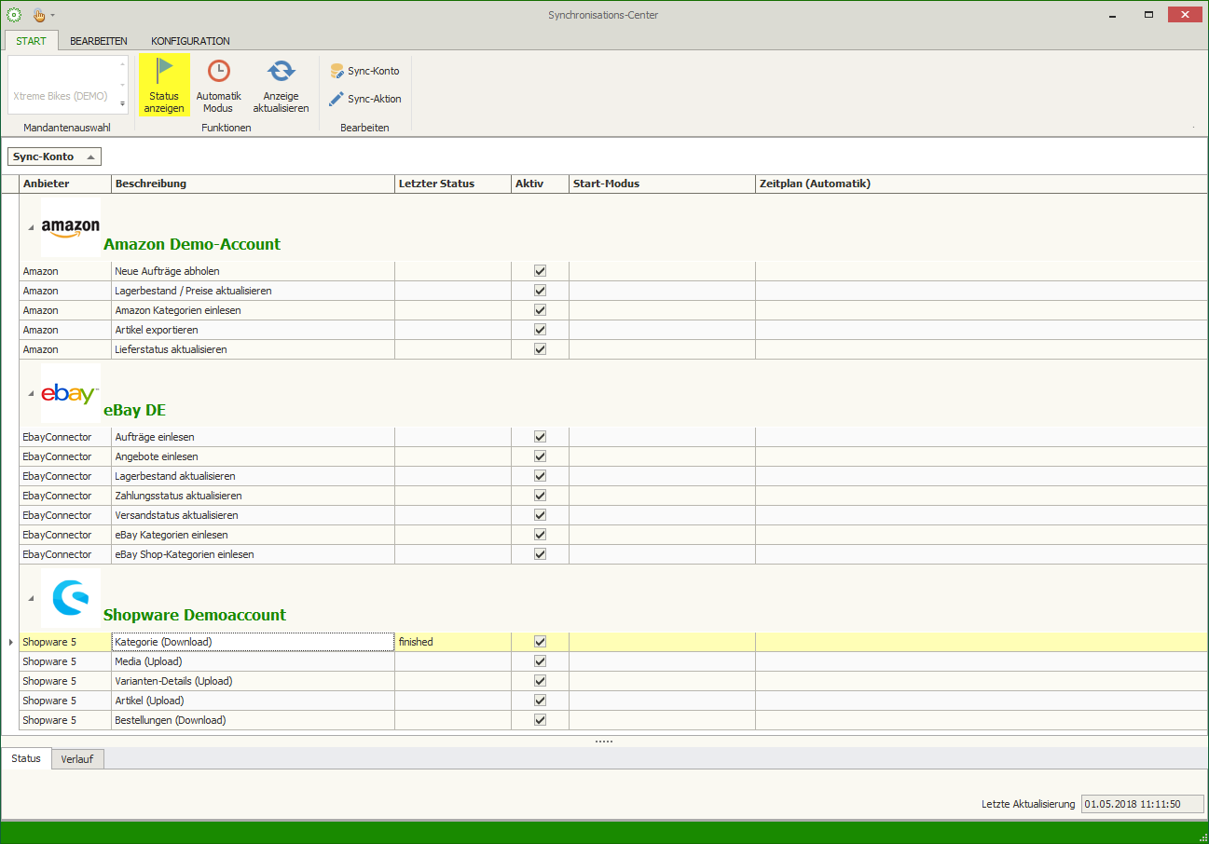The image size is (1209, 844).
Task: Toggle Aktiv for Amazon Kategorien einlesen
Action: click(x=540, y=310)
